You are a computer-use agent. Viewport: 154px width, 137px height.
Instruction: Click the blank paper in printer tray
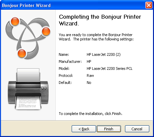pyautogui.click(x=28, y=75)
